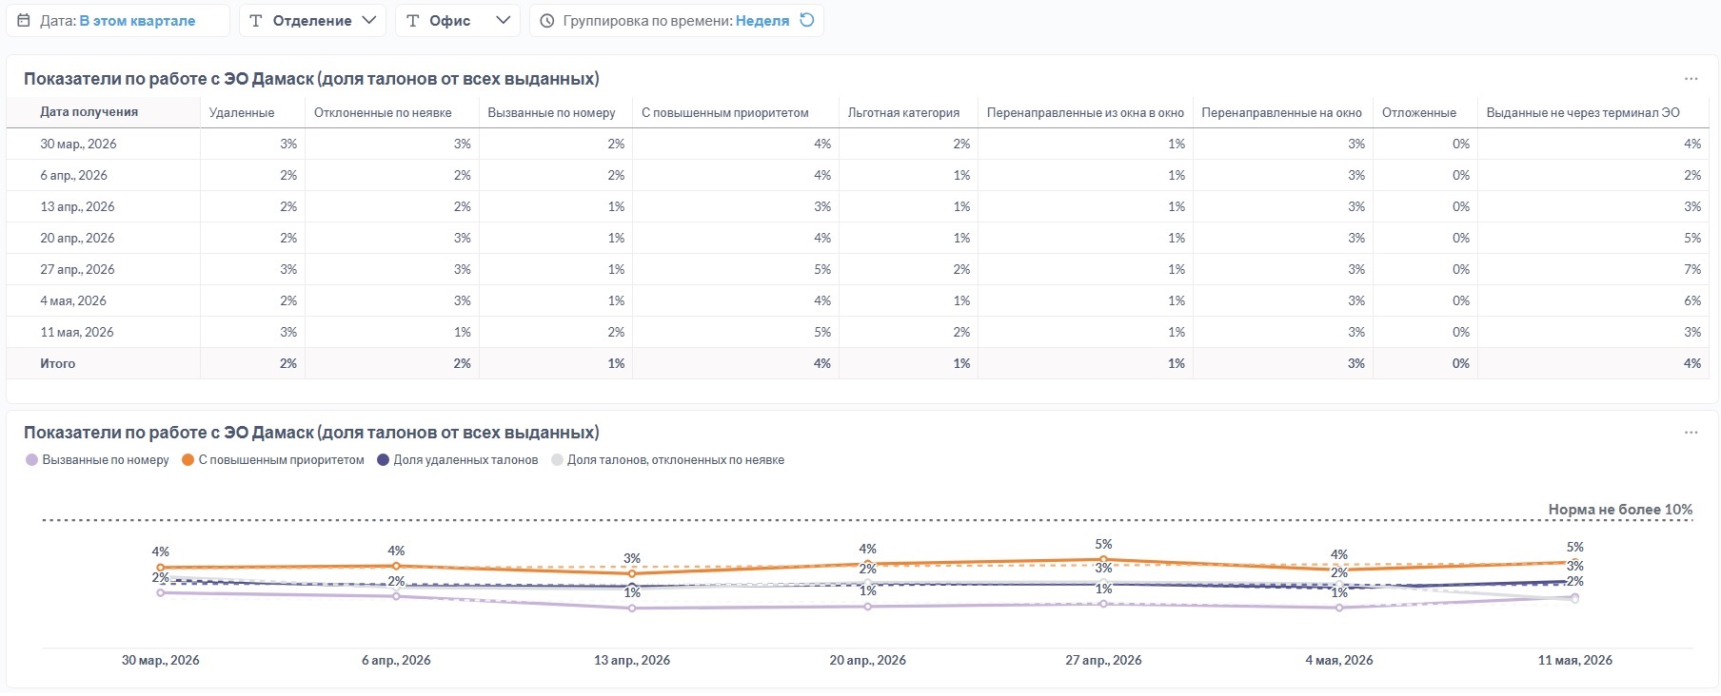Click lilac data point at 13 апр.
This screenshot has height=696, width=1721.
click(x=632, y=608)
